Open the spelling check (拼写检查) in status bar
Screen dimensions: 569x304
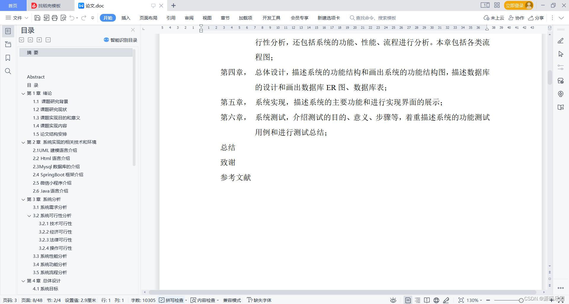172,300
